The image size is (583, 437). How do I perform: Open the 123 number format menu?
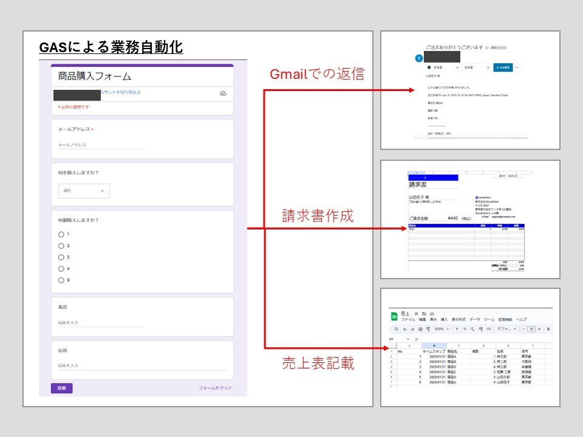(x=488, y=329)
